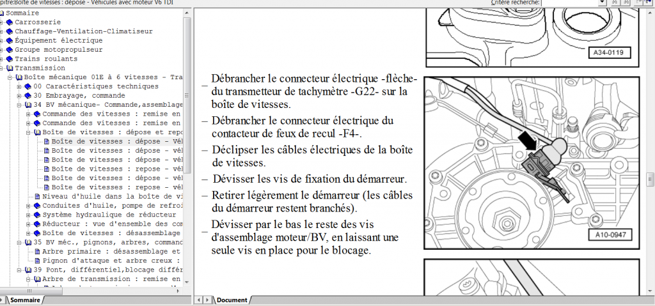Click the Carrosserie book icon

point(10,22)
